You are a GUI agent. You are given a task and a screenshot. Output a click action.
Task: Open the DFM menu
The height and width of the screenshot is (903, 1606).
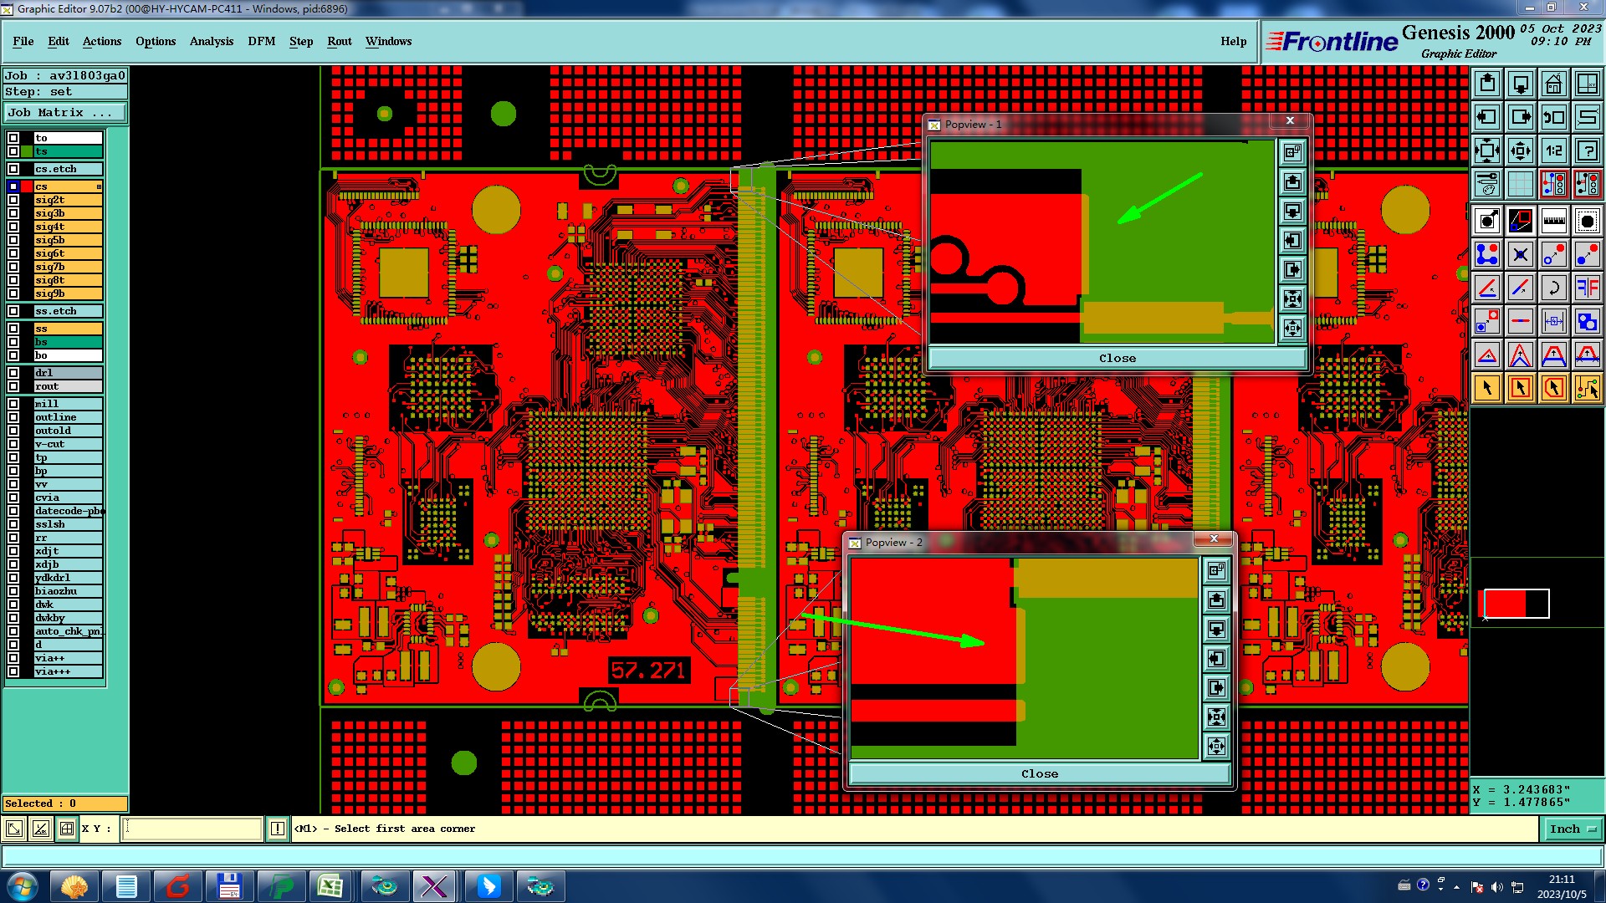click(261, 41)
